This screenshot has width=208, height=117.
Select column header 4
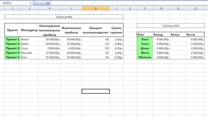(50, 8)
